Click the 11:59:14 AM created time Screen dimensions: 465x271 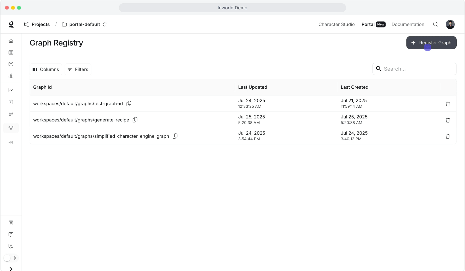click(351, 106)
